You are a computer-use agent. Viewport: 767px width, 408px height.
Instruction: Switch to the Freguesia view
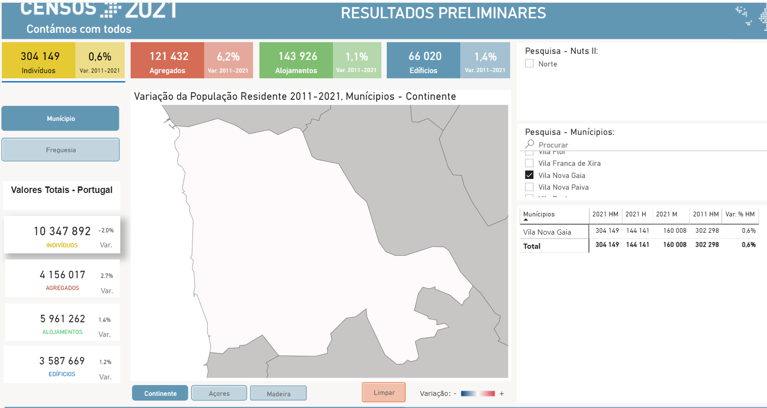point(60,150)
